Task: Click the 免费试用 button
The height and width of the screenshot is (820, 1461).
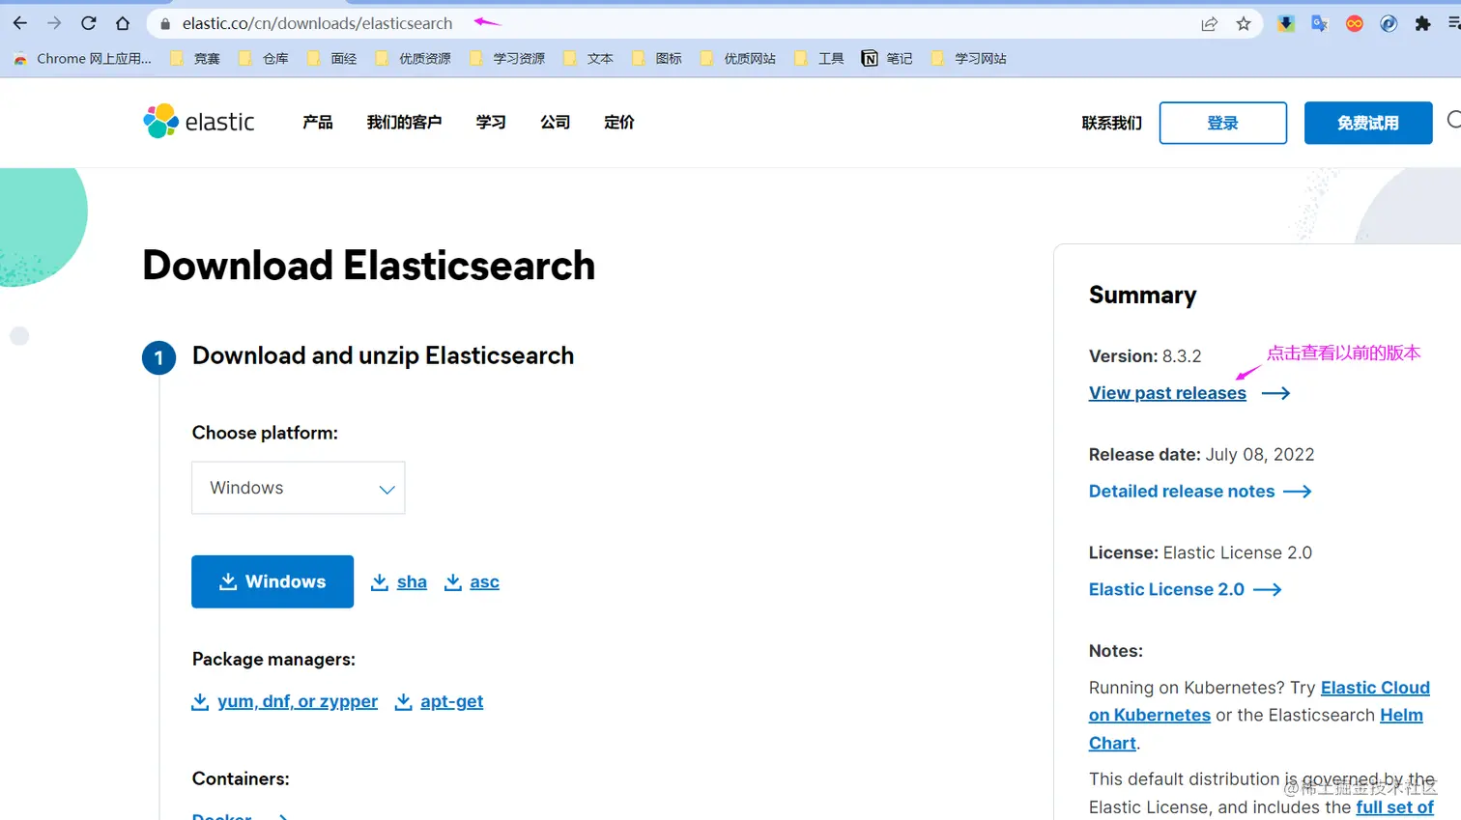Action: click(x=1368, y=123)
